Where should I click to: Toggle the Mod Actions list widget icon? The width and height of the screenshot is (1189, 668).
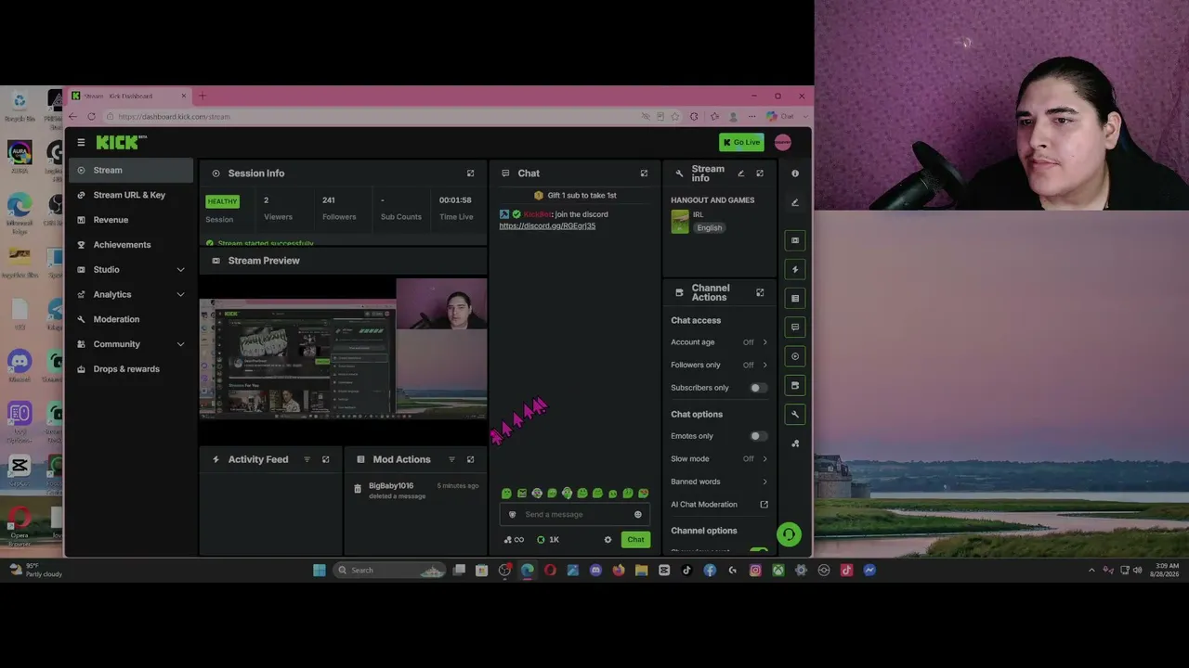pyautogui.click(x=794, y=298)
